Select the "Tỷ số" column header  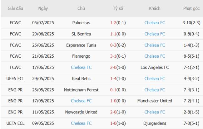point(118,8)
